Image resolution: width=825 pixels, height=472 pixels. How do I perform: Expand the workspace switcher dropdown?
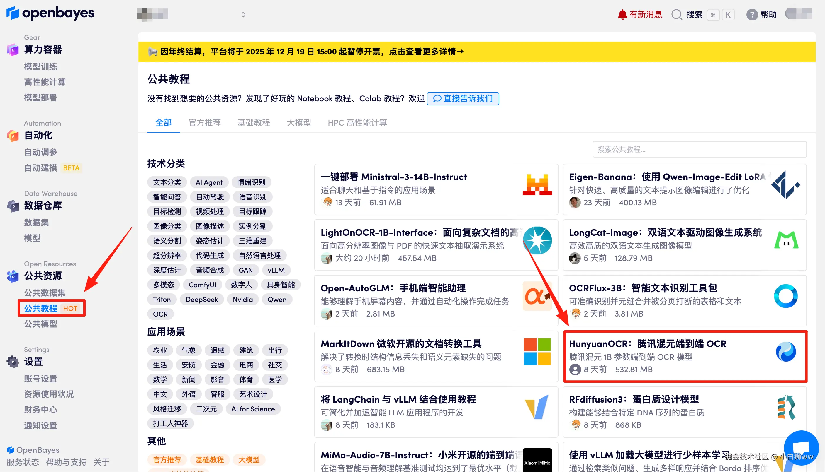point(243,15)
